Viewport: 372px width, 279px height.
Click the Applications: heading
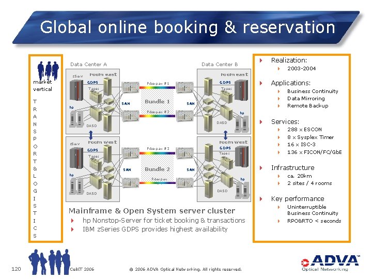tap(290, 83)
